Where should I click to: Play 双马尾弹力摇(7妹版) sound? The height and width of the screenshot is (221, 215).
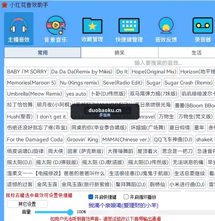(x=154, y=94)
